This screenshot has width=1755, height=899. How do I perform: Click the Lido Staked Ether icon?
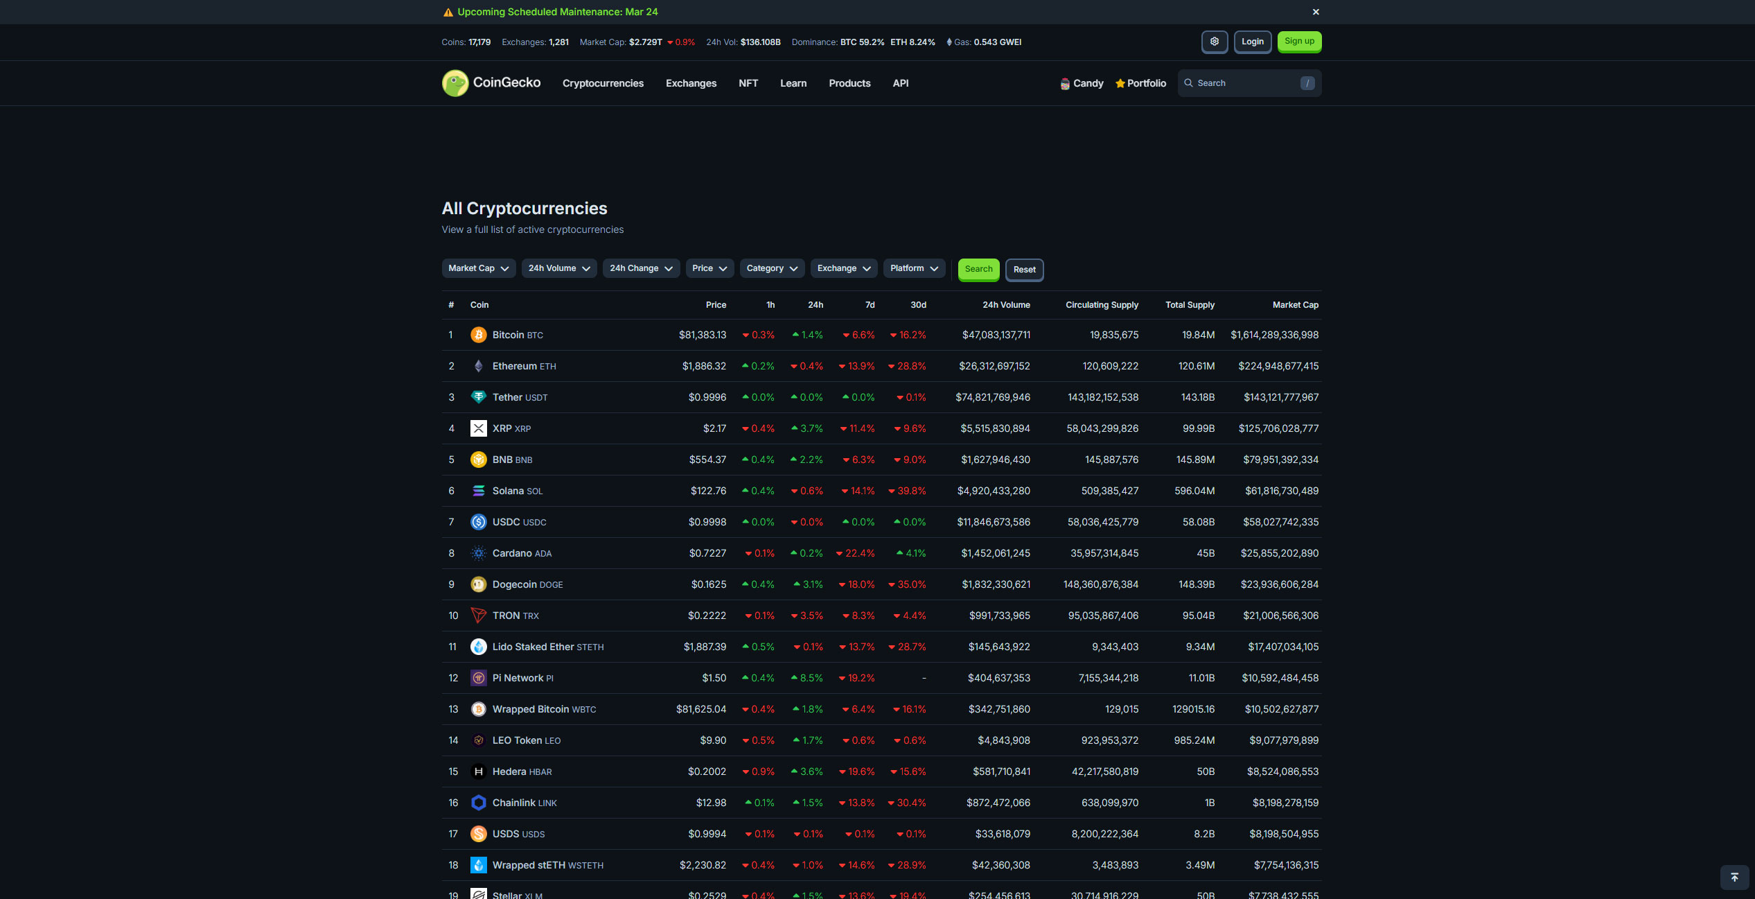pyautogui.click(x=479, y=647)
